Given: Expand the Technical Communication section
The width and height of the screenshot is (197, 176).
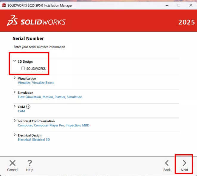Looking at the screenshot, I should 15,121.
